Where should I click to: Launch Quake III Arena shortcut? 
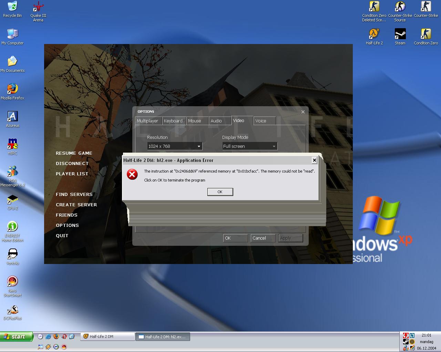[x=38, y=11]
